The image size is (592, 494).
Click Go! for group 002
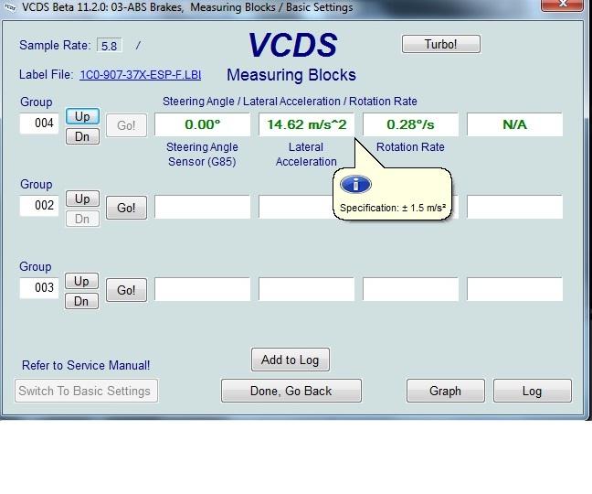tap(126, 208)
